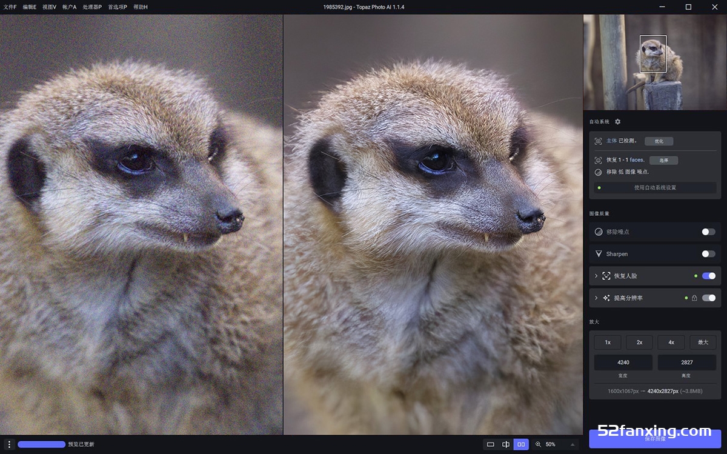The width and height of the screenshot is (727, 454).
Task: Click the 预览已更新 status text
Action: click(81, 444)
